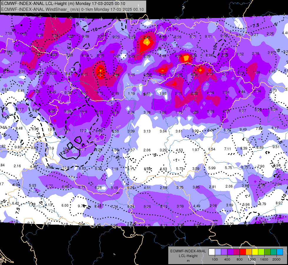Image resolution: width=288 pixels, height=265 pixels.
Task: Click the wind shear value '6.07'
Action: [x=242, y=110]
